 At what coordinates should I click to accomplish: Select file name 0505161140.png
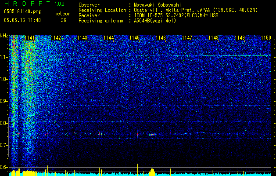point(22,11)
